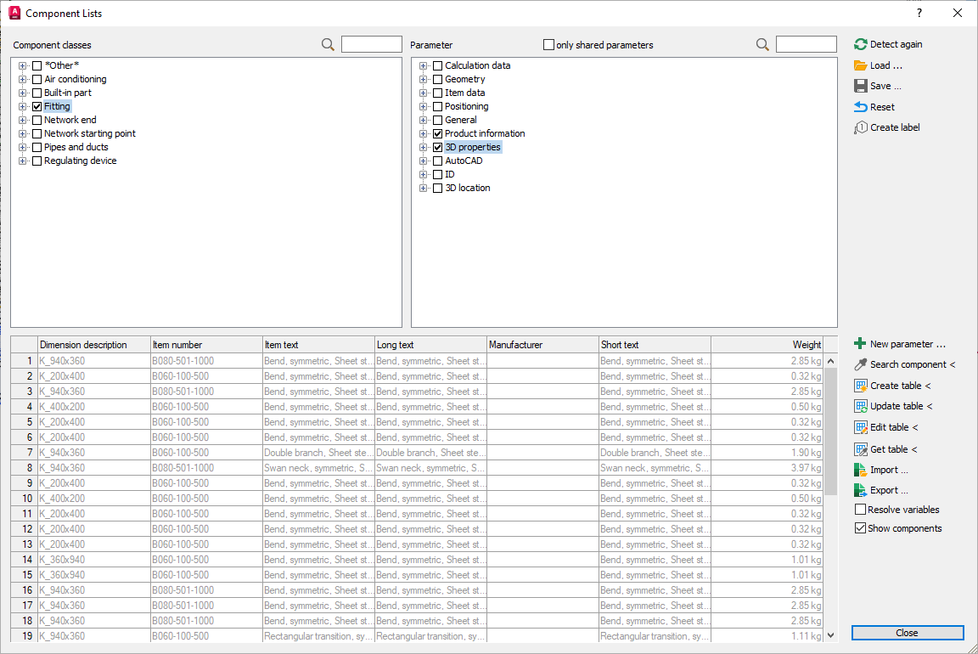Click the Item number column header
The image size is (978, 654).
pyautogui.click(x=206, y=345)
